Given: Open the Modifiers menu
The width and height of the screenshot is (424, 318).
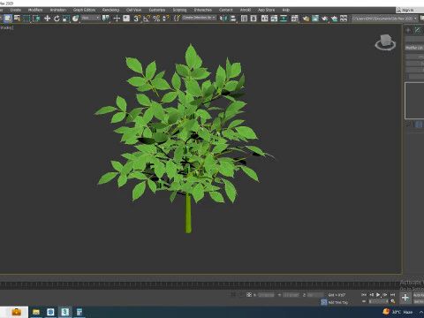Looking at the screenshot, I should (x=35, y=10).
